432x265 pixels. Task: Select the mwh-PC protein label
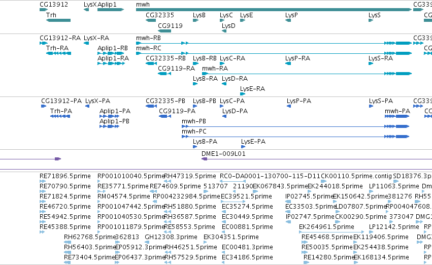(x=194, y=131)
